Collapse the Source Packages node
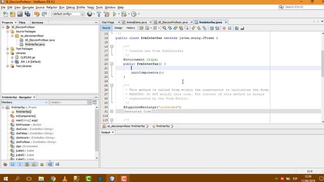Viewport: 324px width, 182px height. [x=8, y=31]
